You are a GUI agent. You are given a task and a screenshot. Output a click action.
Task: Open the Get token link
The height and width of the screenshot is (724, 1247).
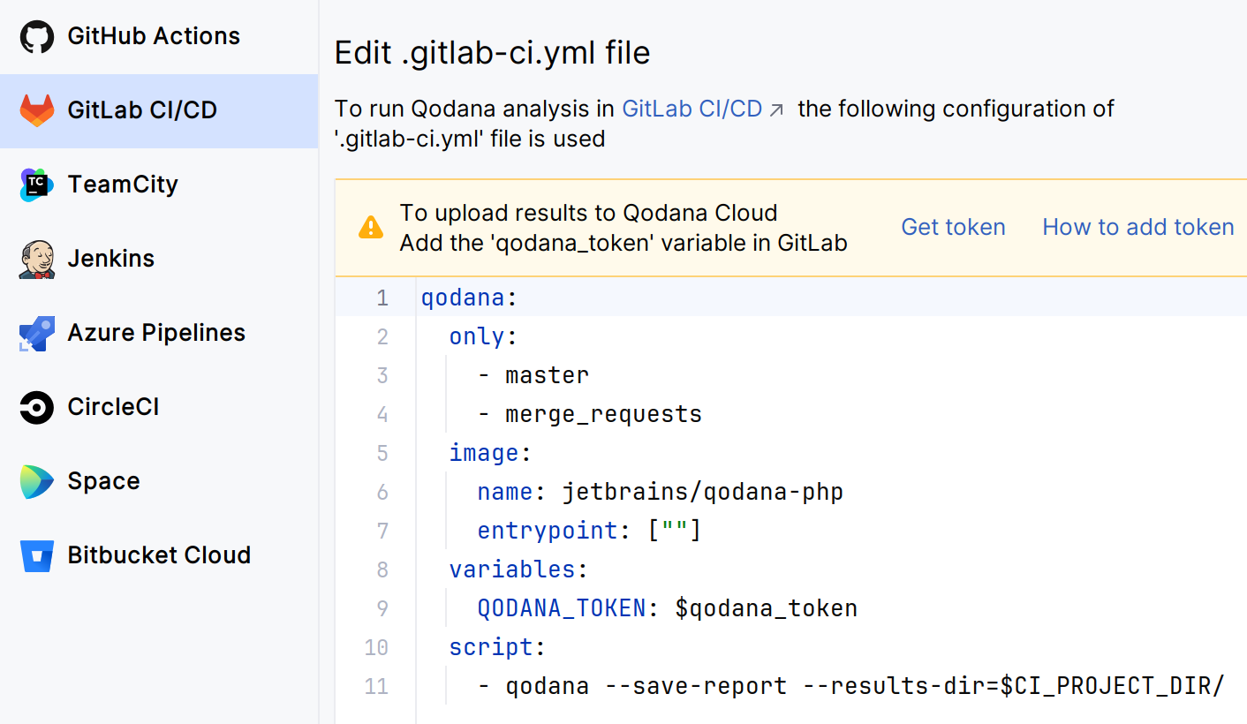click(953, 227)
